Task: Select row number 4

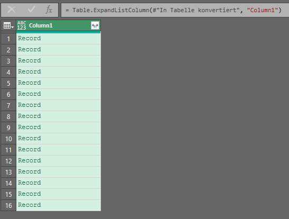Action: (x=8, y=72)
